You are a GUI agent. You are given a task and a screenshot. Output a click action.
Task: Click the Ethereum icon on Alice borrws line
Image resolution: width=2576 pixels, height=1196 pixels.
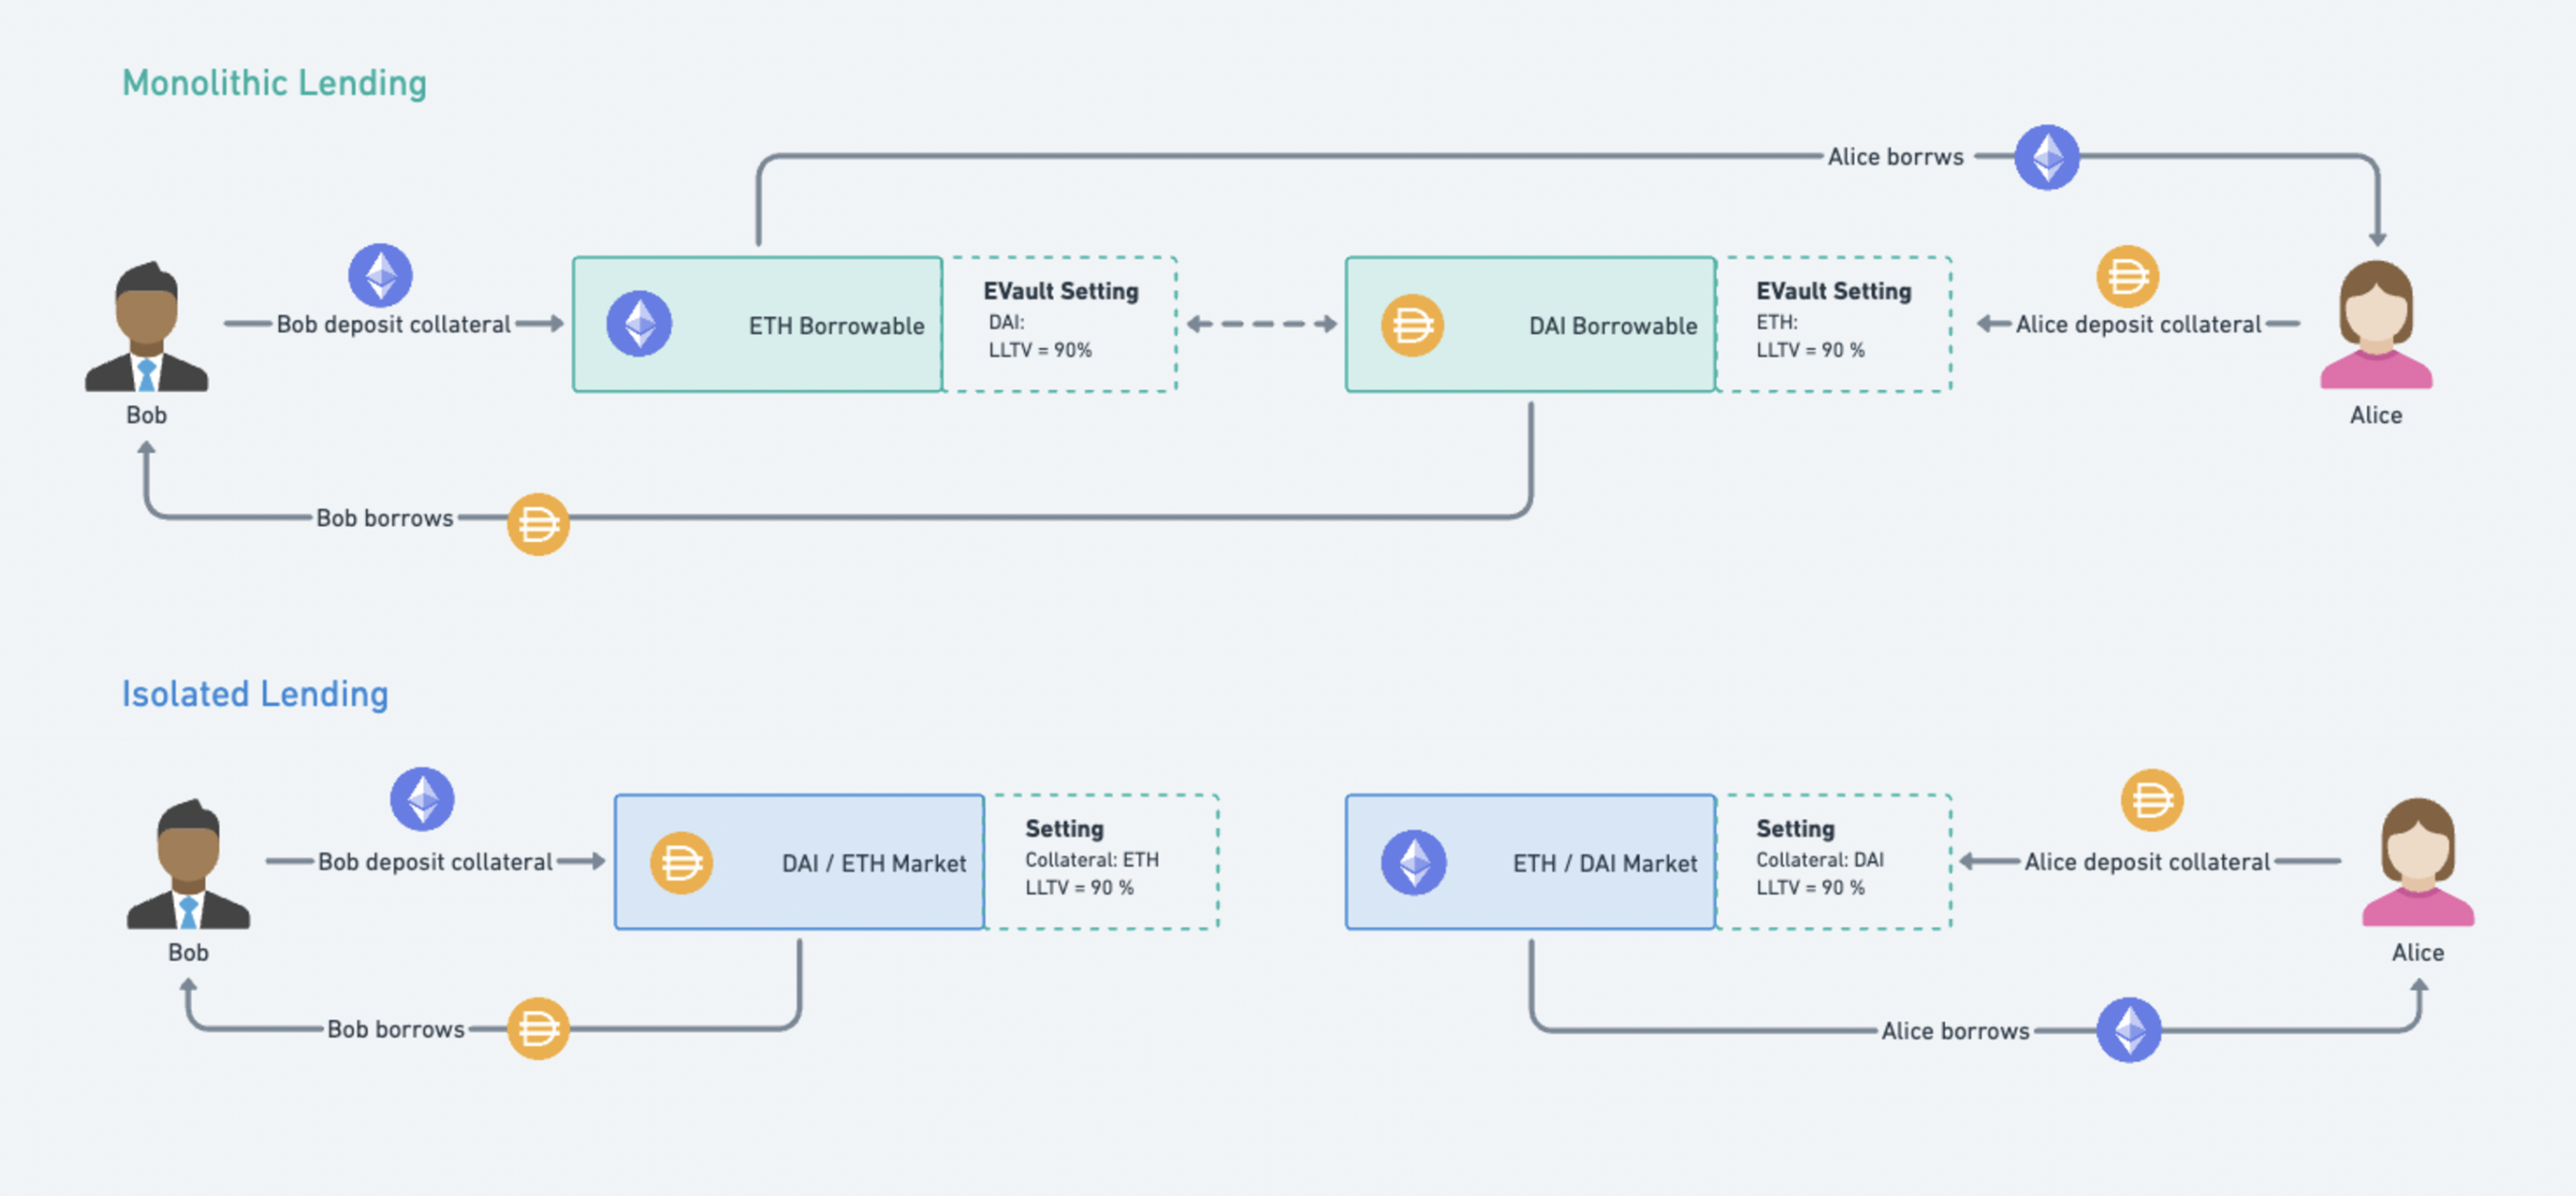[x=2046, y=157]
